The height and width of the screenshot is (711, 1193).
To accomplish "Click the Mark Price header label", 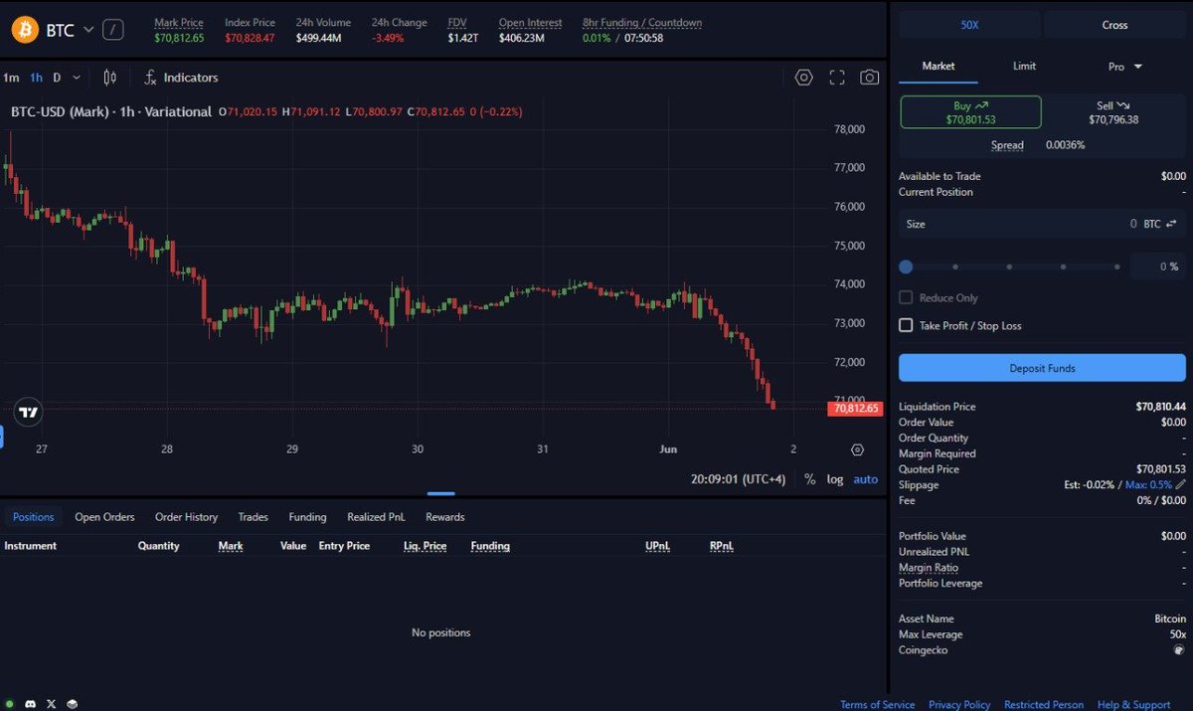I will (179, 23).
